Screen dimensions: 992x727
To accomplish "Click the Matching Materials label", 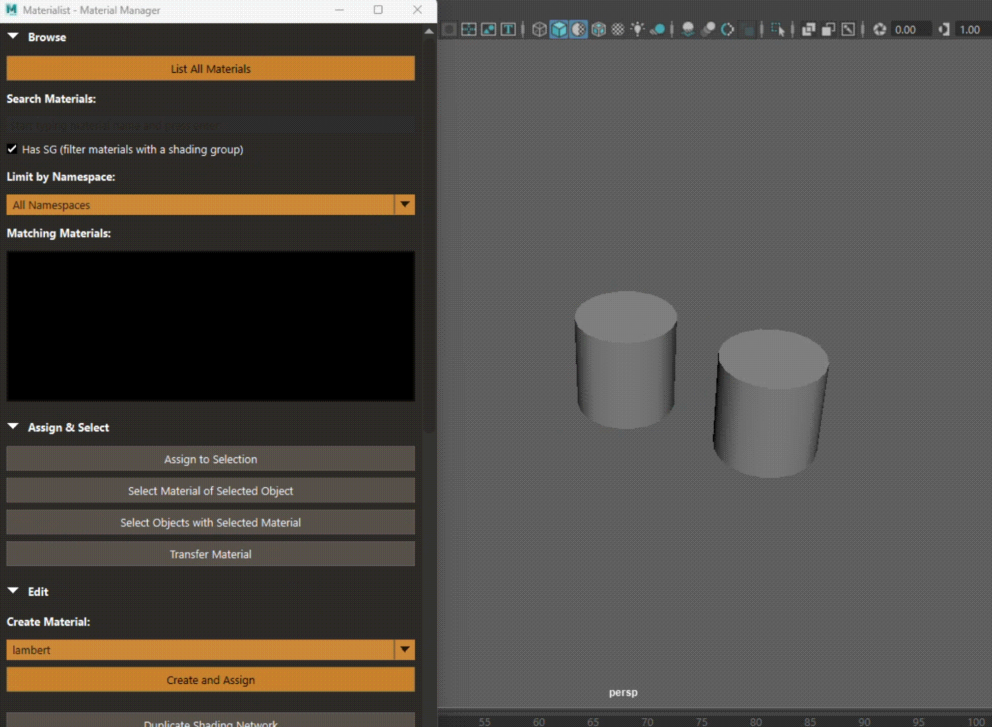I will coord(59,233).
